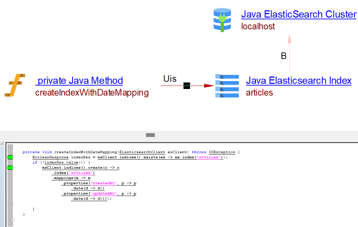Click the ElasticSearch Cluster database icon

pos(222,20)
